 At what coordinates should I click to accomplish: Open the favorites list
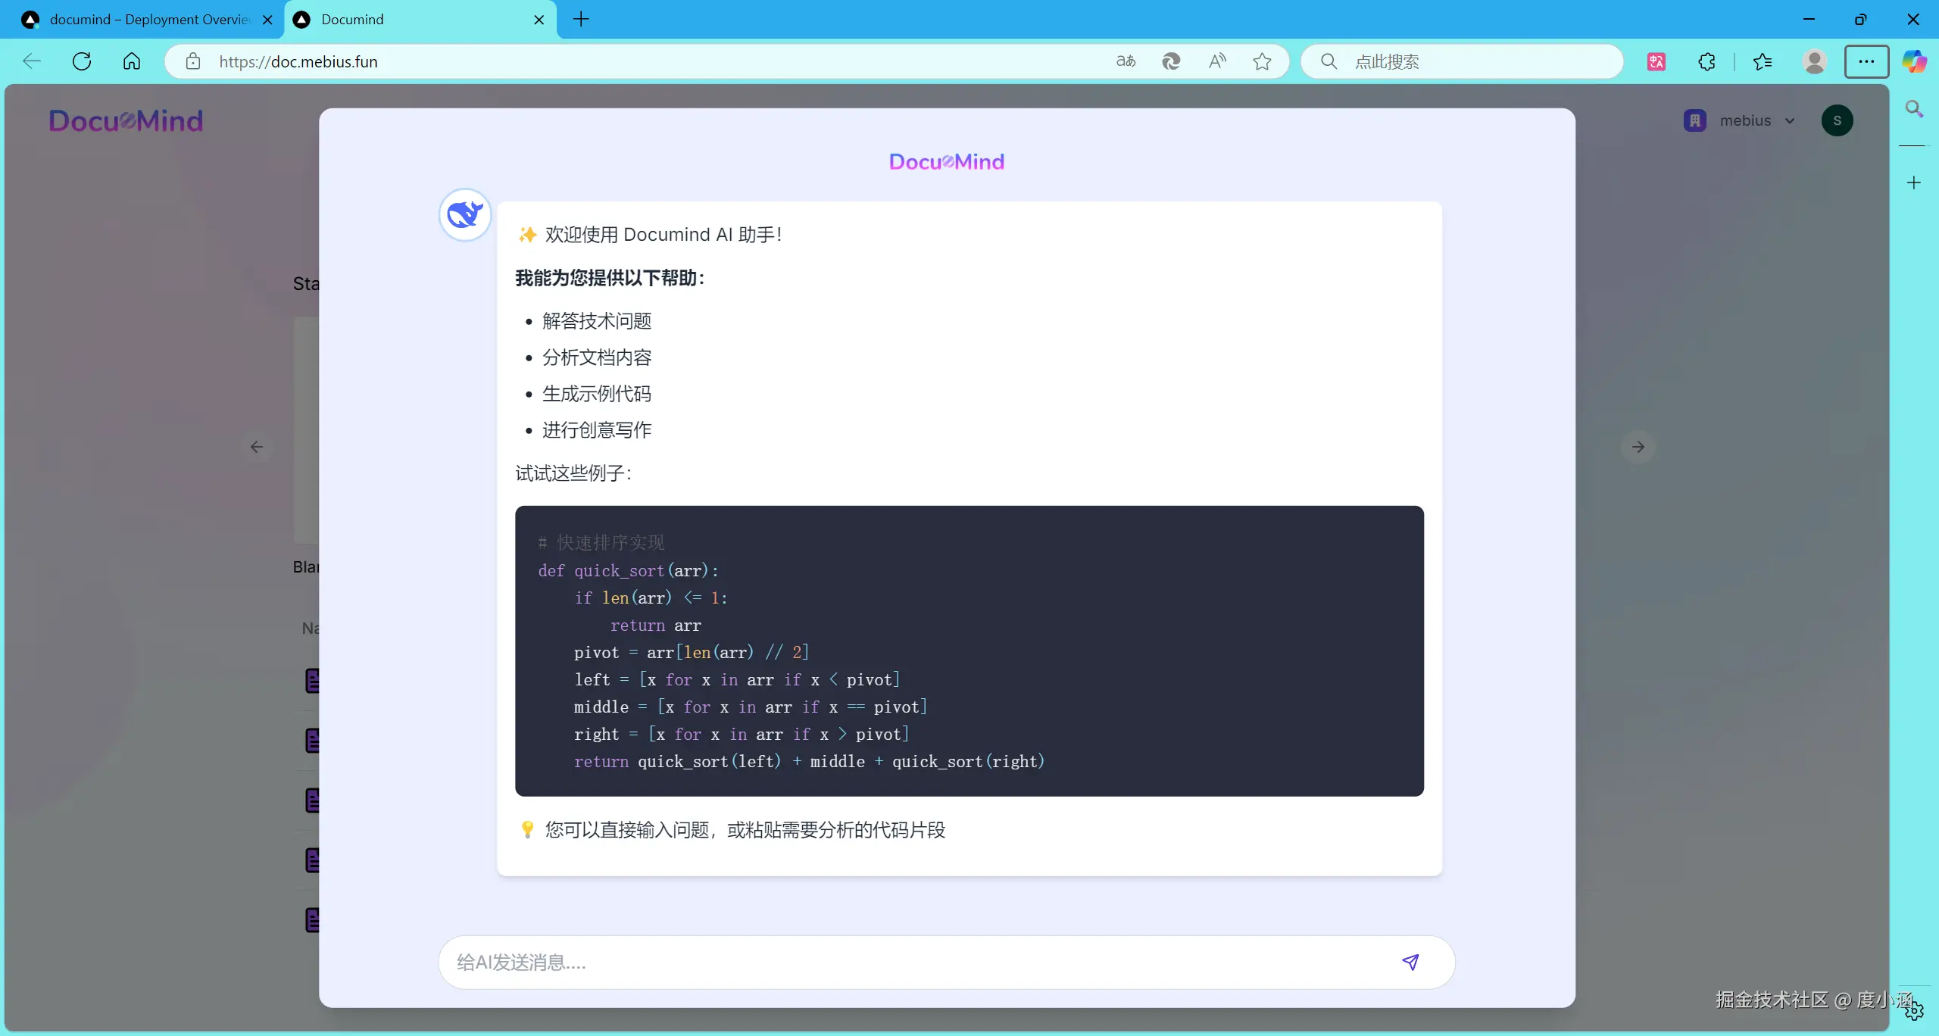coord(1763,61)
